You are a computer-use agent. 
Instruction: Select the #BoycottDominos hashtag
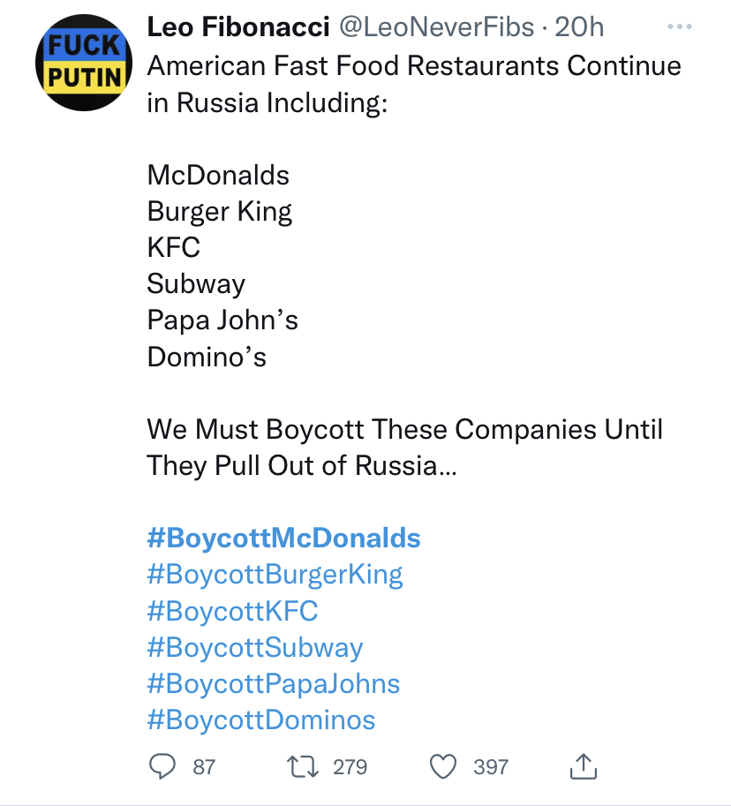(x=261, y=720)
